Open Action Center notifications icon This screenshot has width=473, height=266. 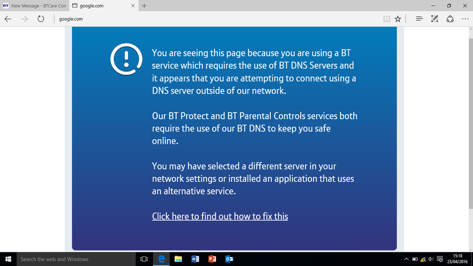(440, 259)
